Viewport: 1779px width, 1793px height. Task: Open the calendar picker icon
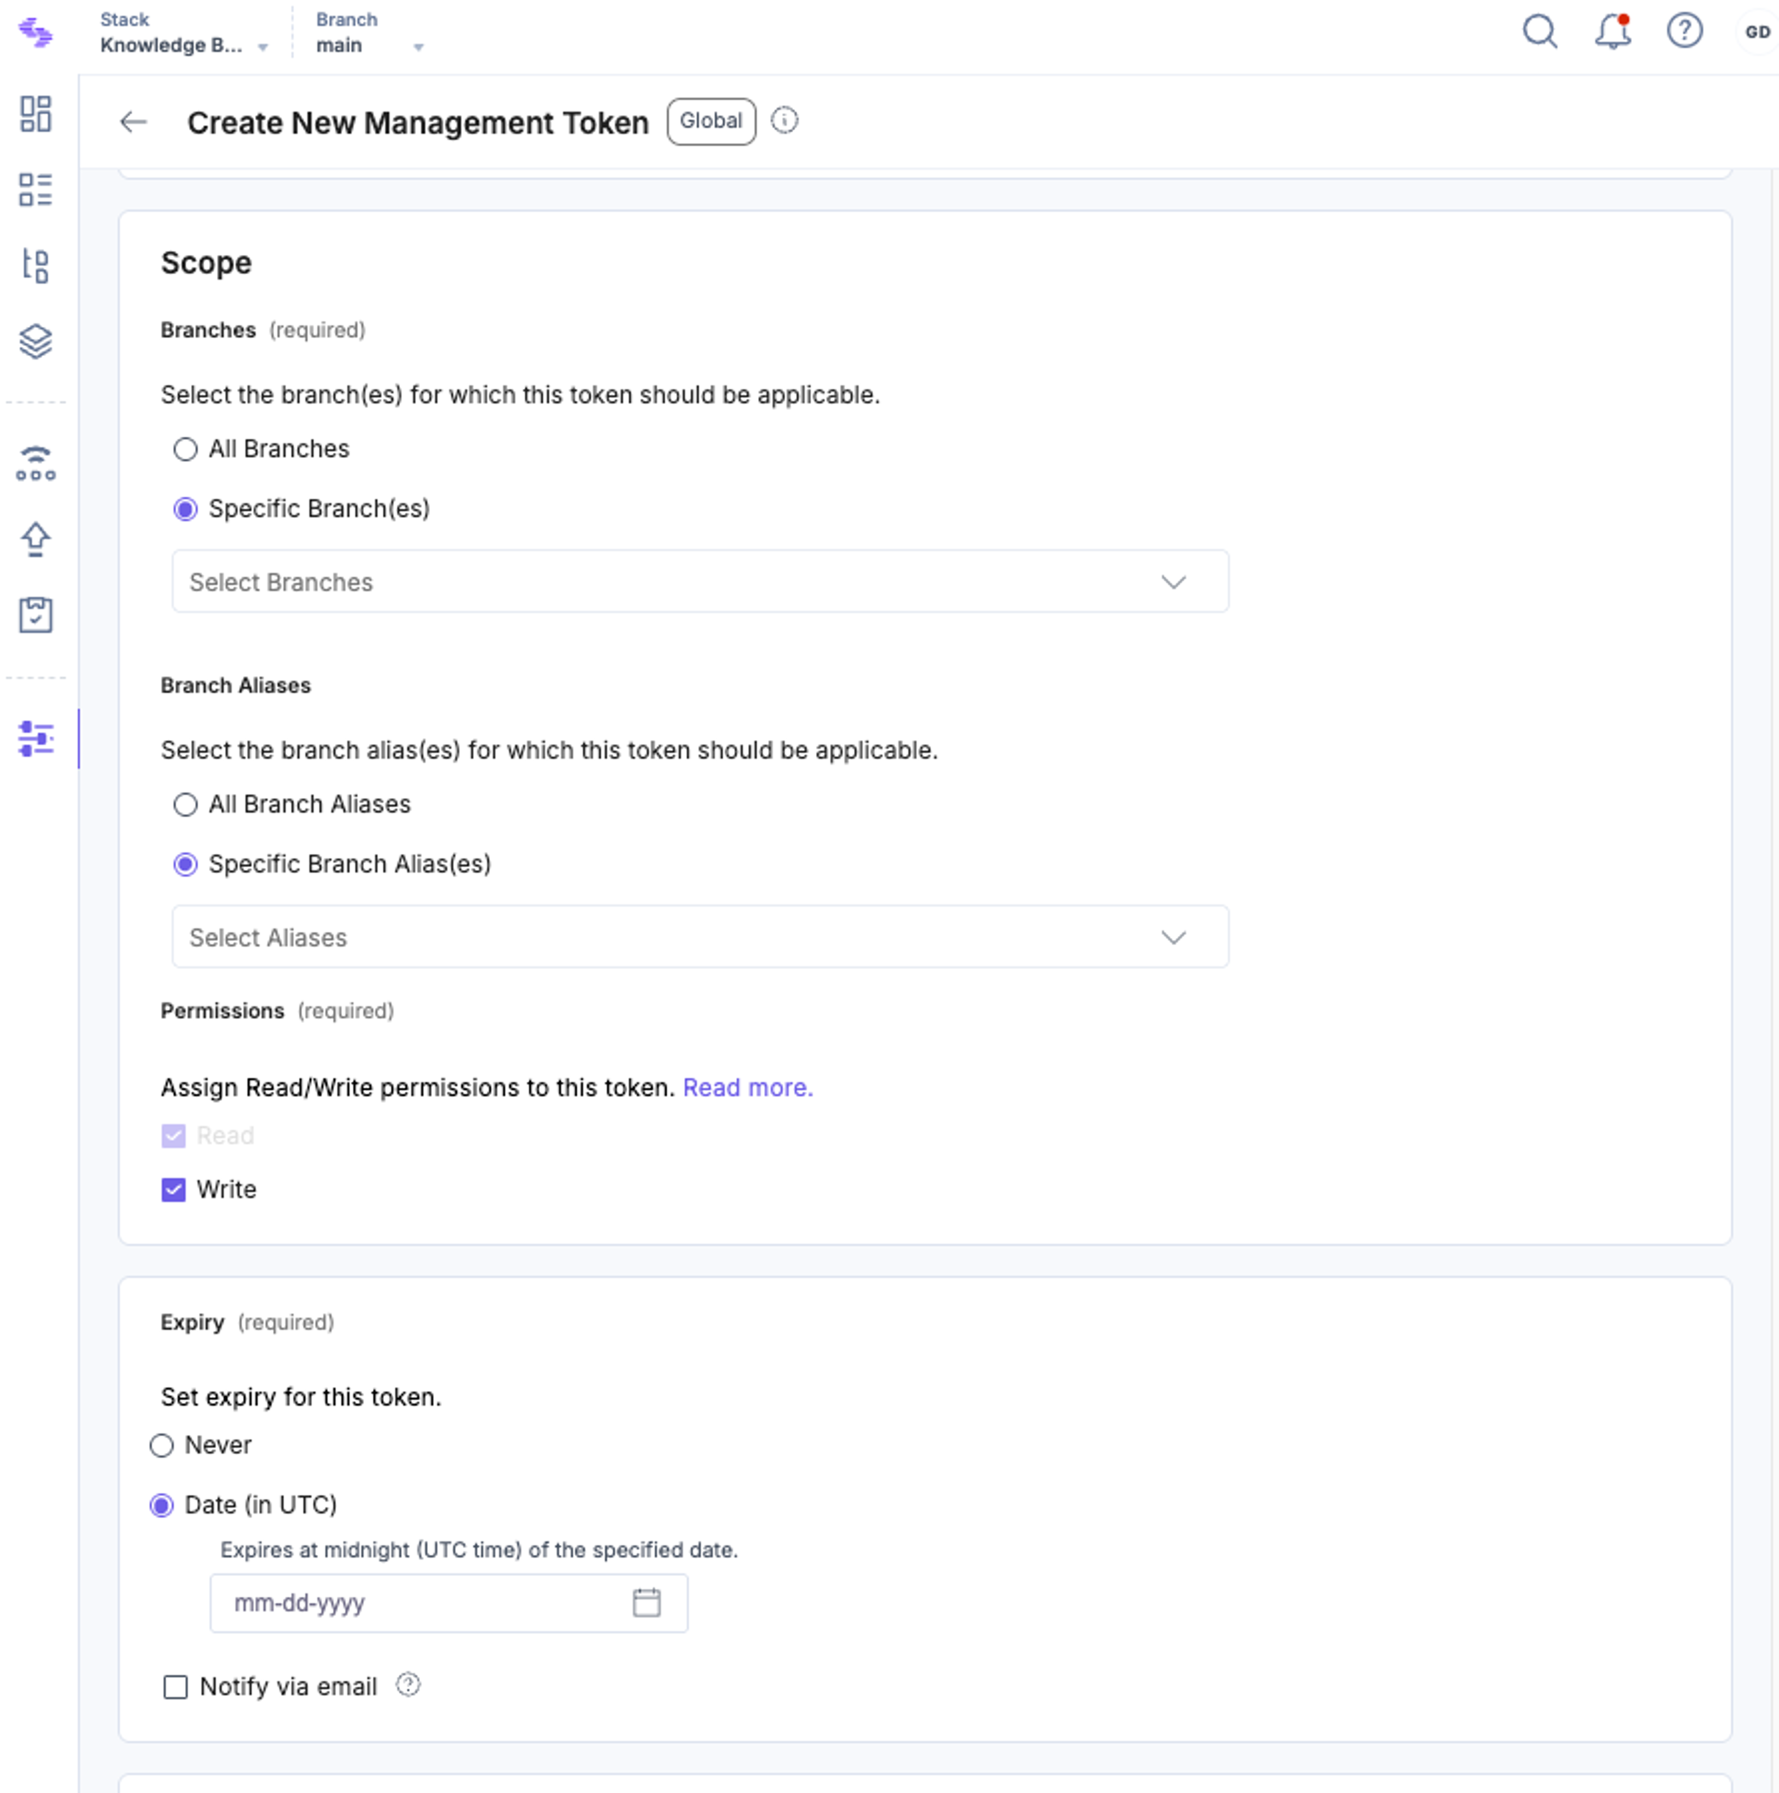(x=646, y=1602)
